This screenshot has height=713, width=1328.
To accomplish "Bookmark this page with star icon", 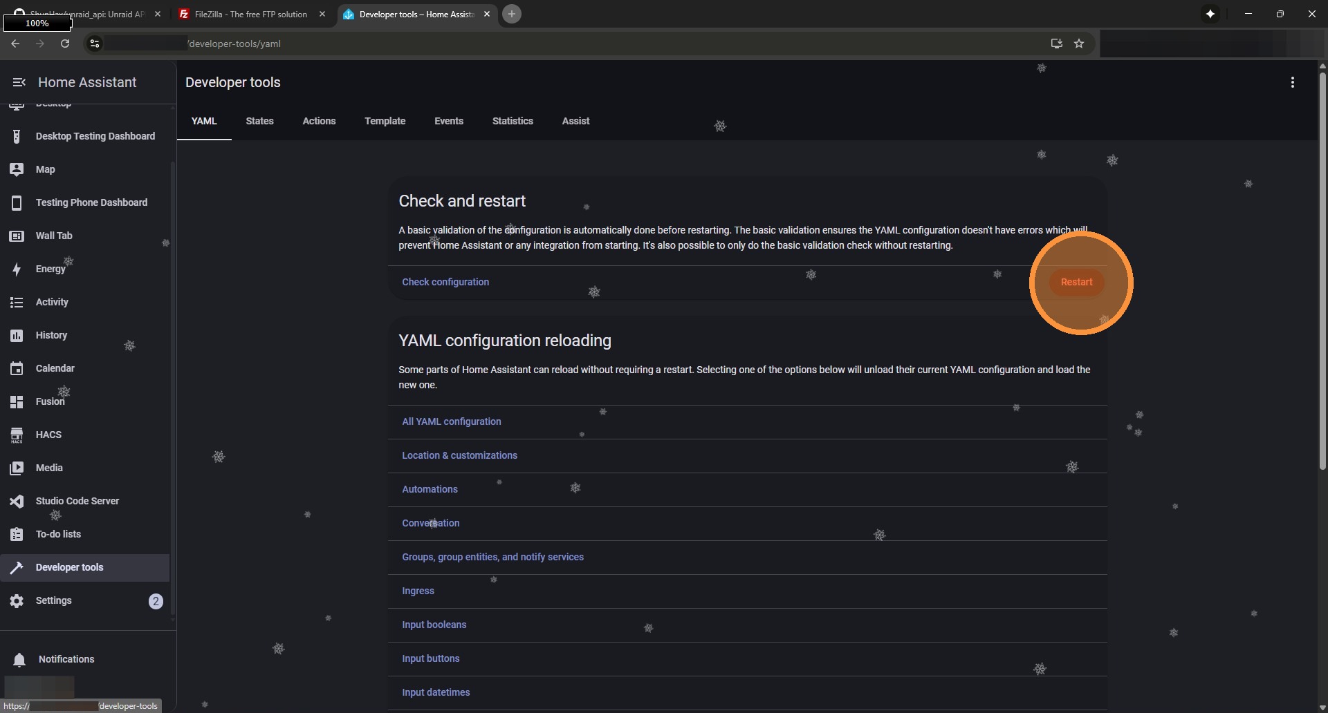I will 1078,44.
